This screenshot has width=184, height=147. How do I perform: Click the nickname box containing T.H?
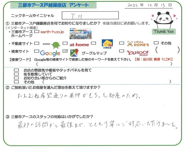[x=90, y=16]
